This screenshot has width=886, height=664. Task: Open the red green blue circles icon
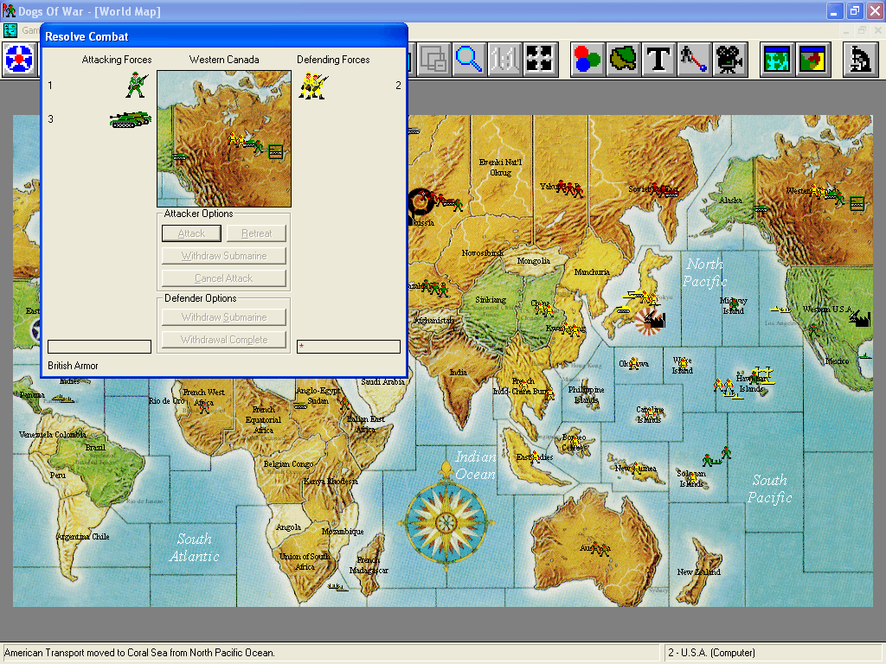click(x=587, y=59)
